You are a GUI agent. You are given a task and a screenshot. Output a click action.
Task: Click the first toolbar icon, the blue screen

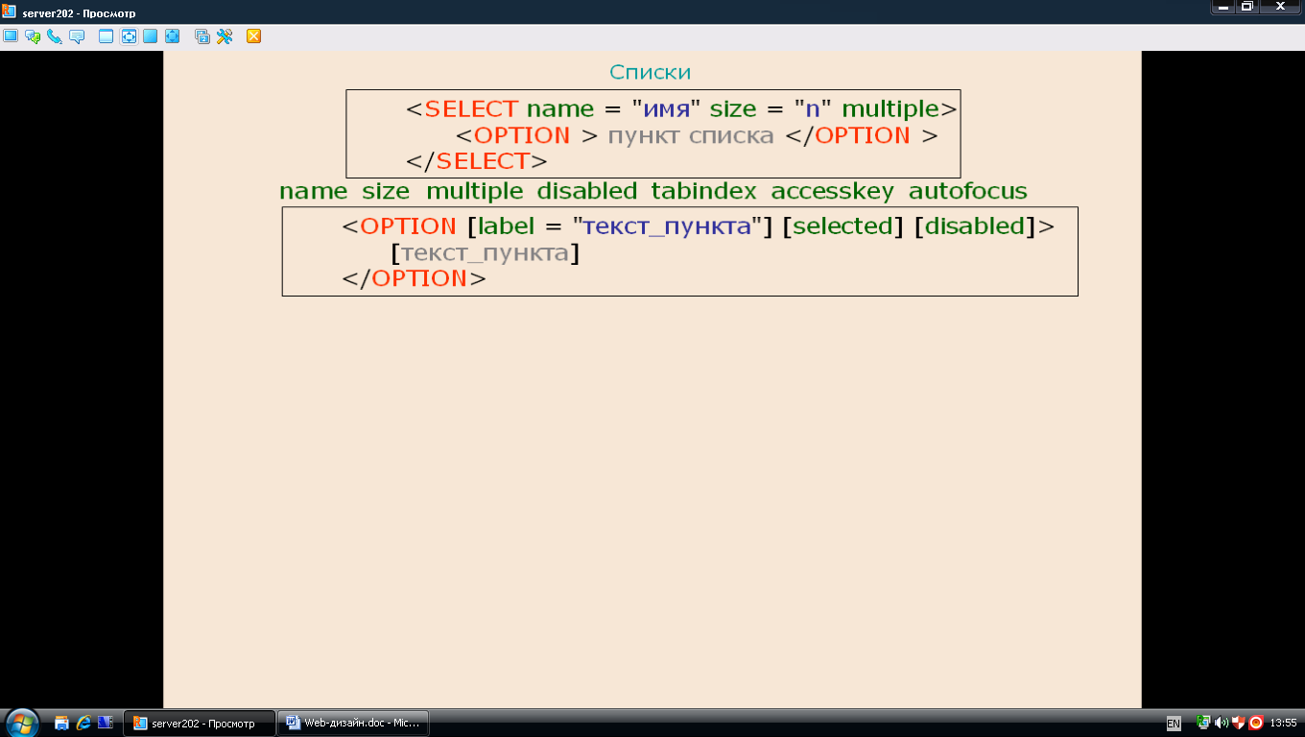point(11,36)
